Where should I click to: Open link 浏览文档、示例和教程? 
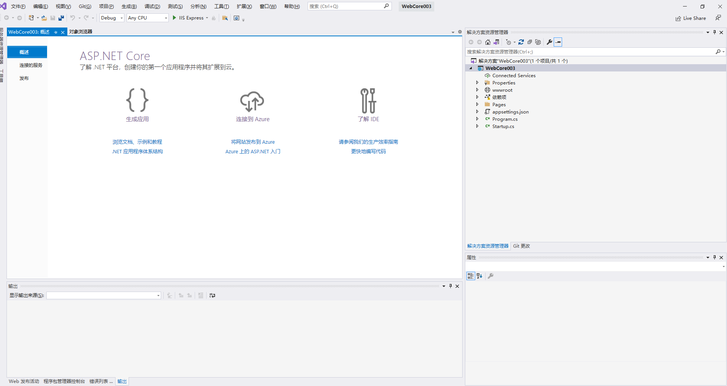pos(137,142)
